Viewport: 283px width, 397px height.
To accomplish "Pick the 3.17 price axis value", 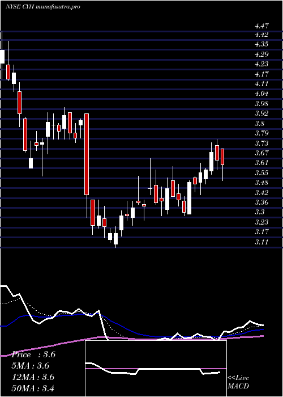I will 261,233.
